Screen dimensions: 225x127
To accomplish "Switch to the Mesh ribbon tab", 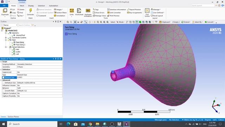I will tap(22, 6).
